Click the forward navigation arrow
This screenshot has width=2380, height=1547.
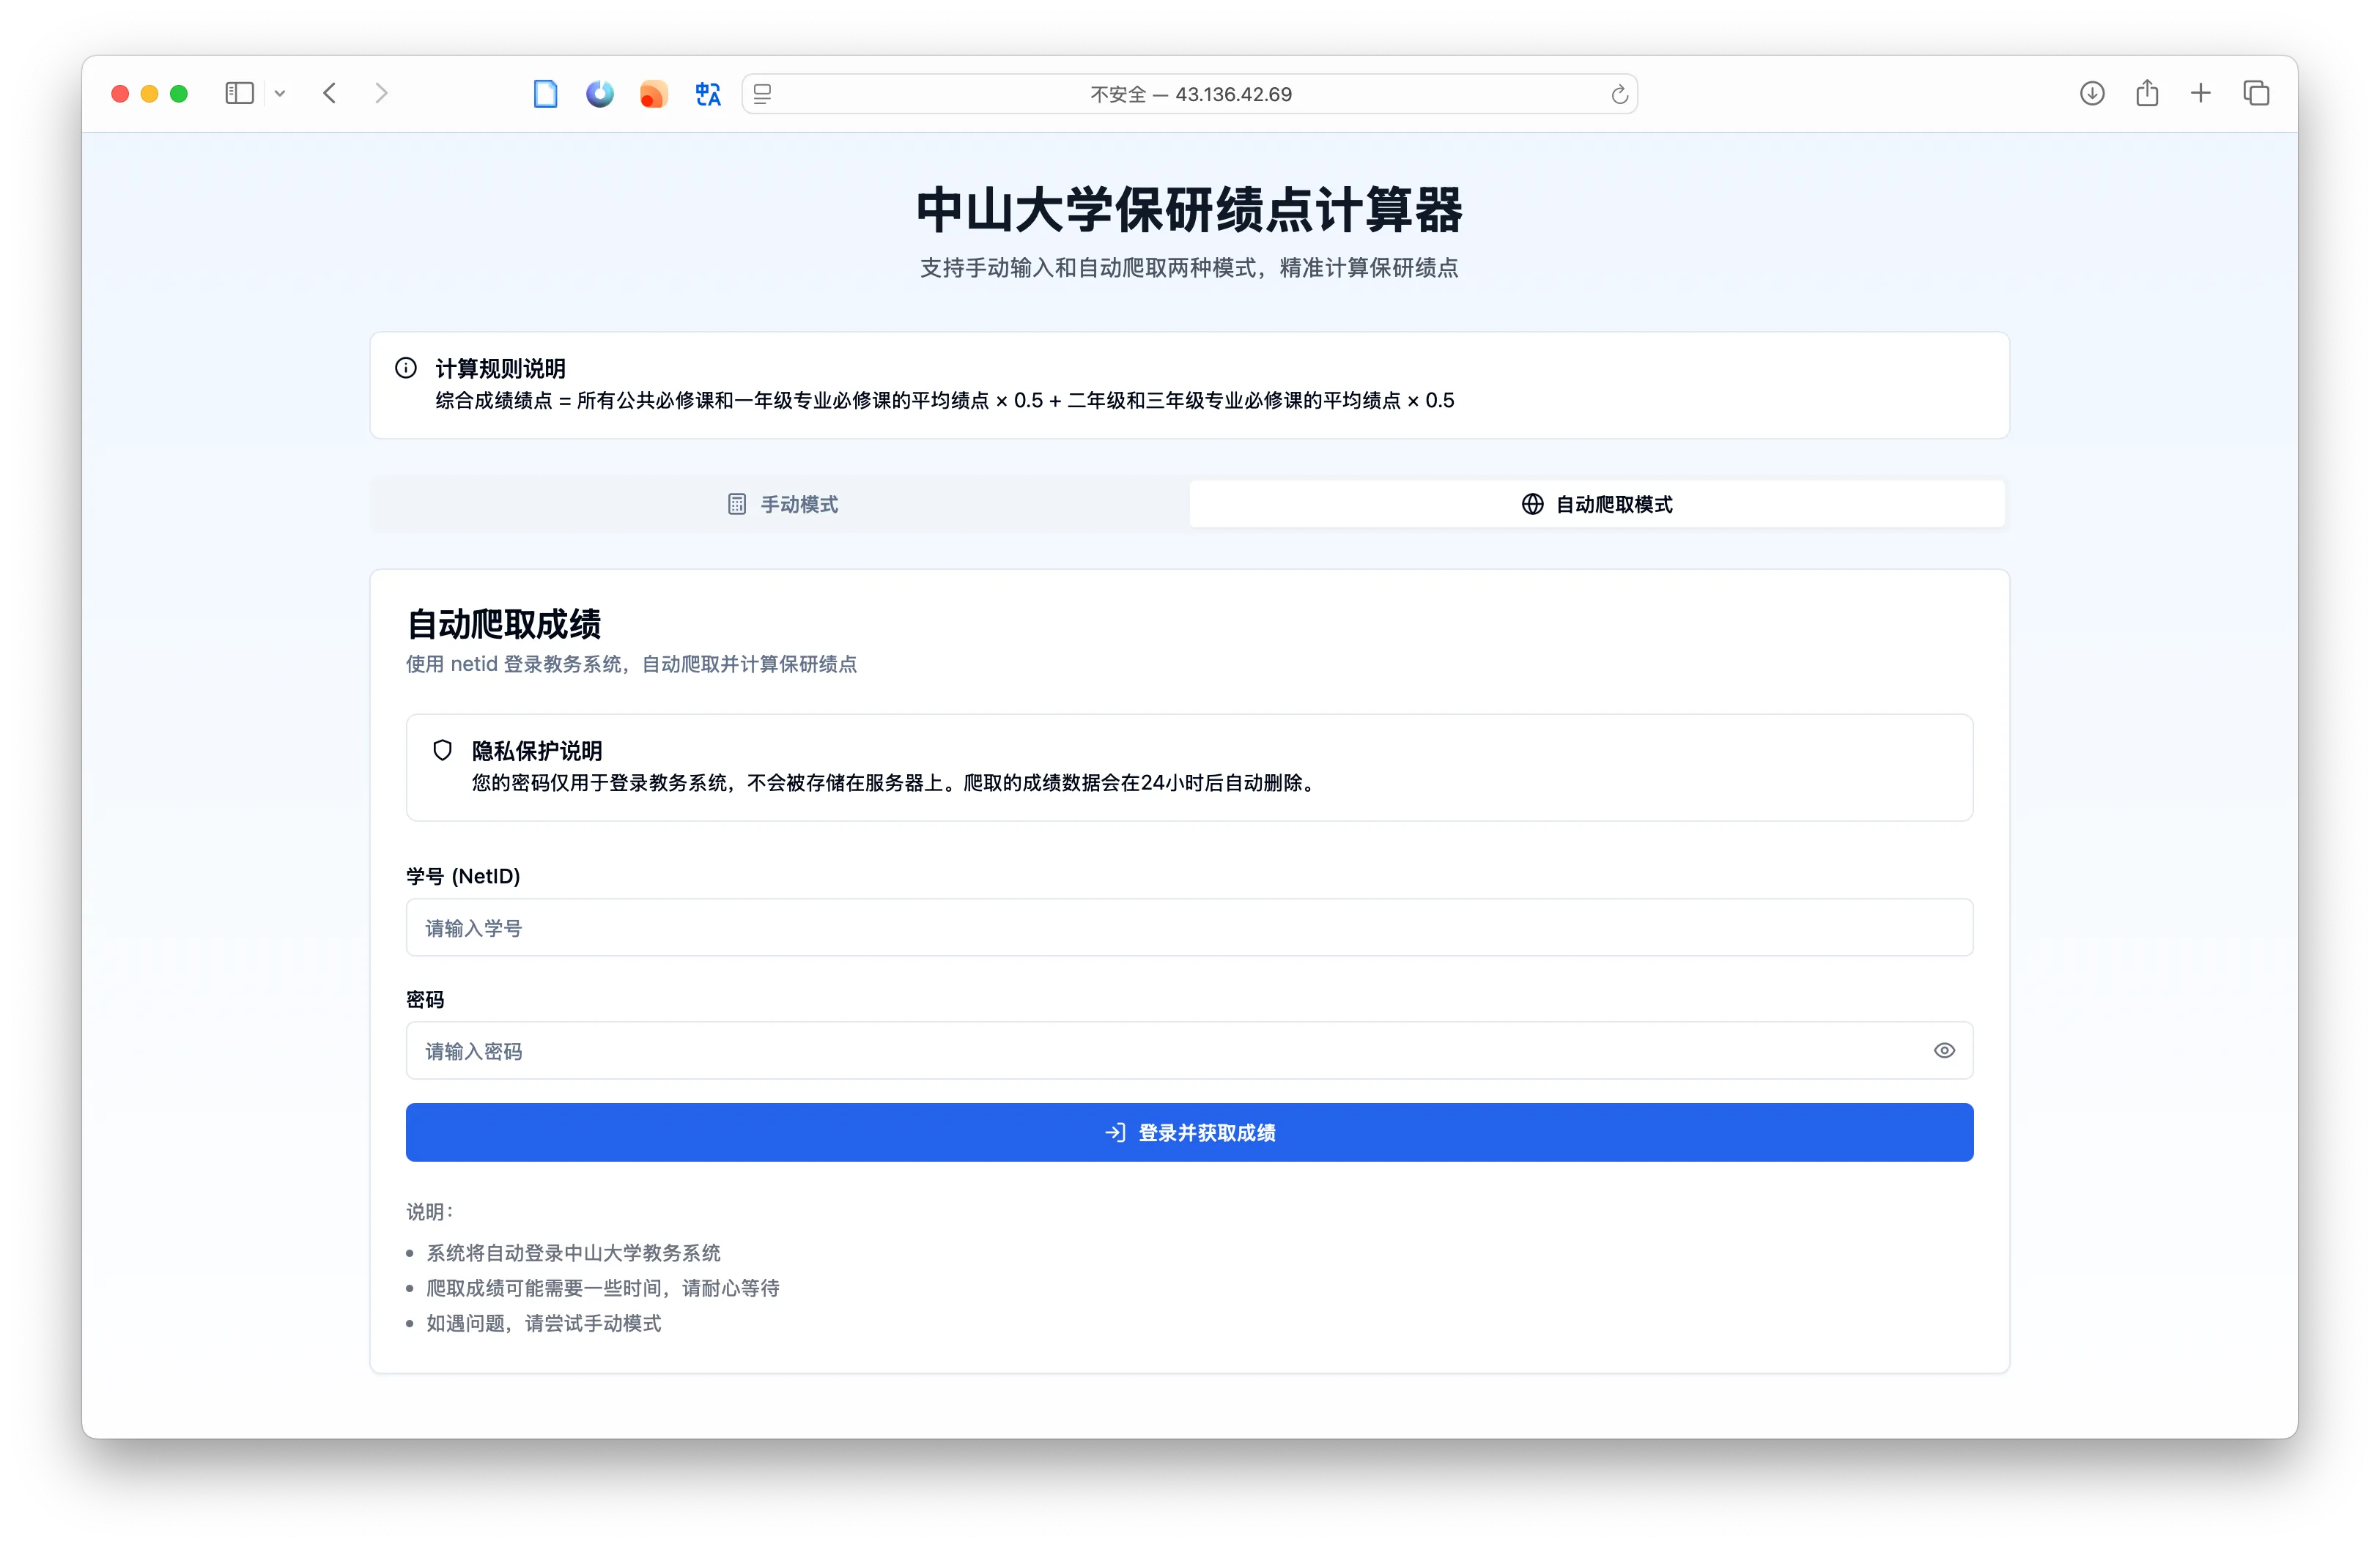(x=381, y=94)
